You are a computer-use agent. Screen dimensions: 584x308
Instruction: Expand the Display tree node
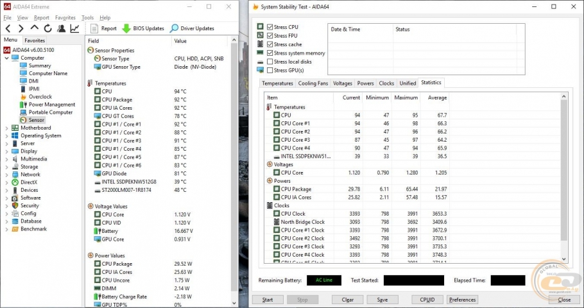6,151
